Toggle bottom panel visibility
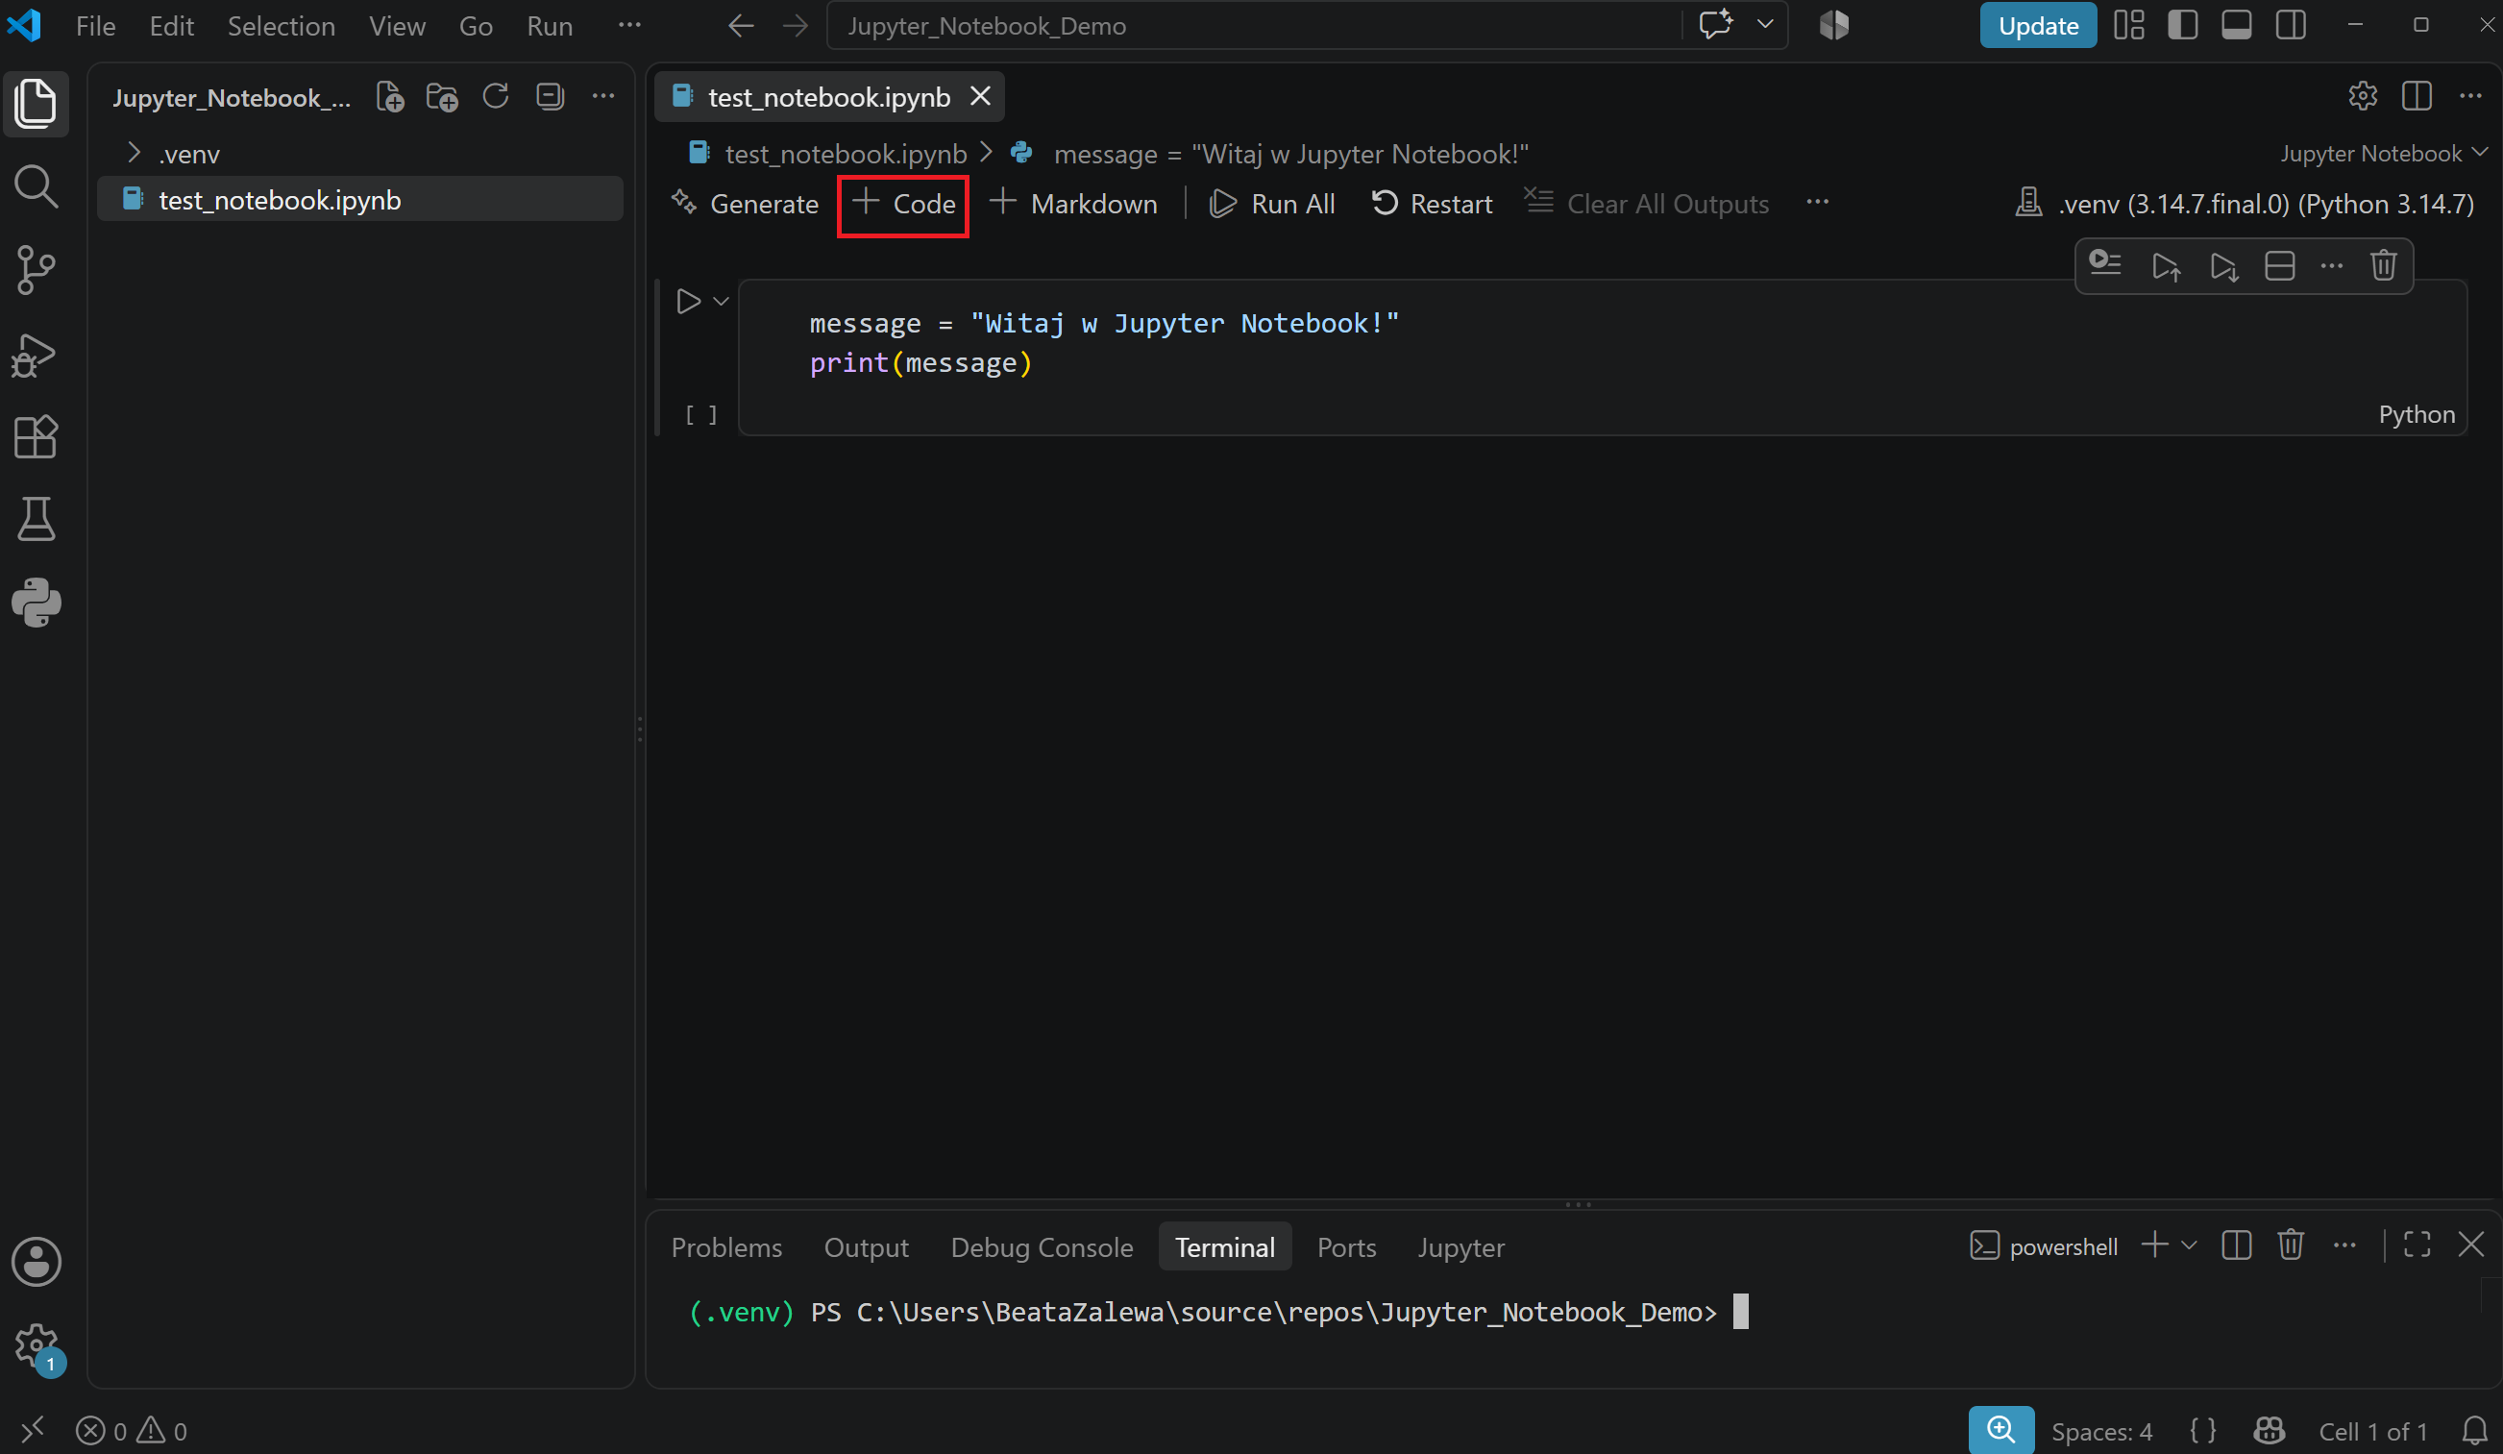This screenshot has width=2503, height=1454. click(2236, 25)
